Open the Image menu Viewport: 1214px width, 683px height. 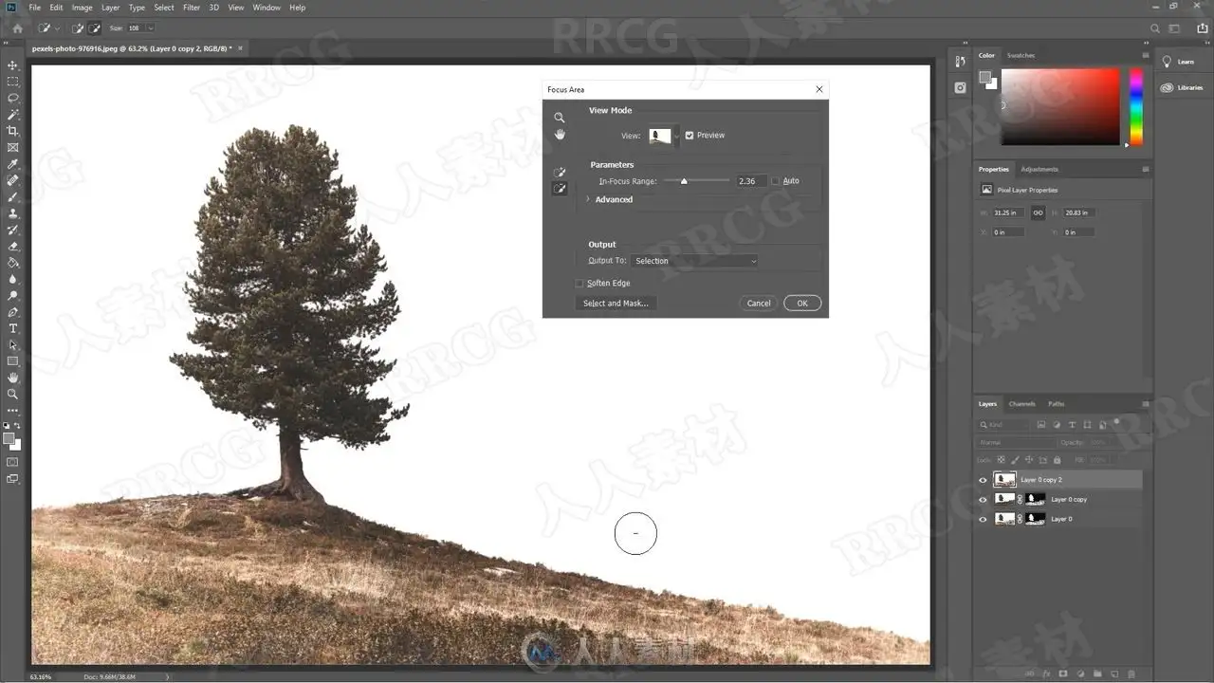(x=83, y=8)
